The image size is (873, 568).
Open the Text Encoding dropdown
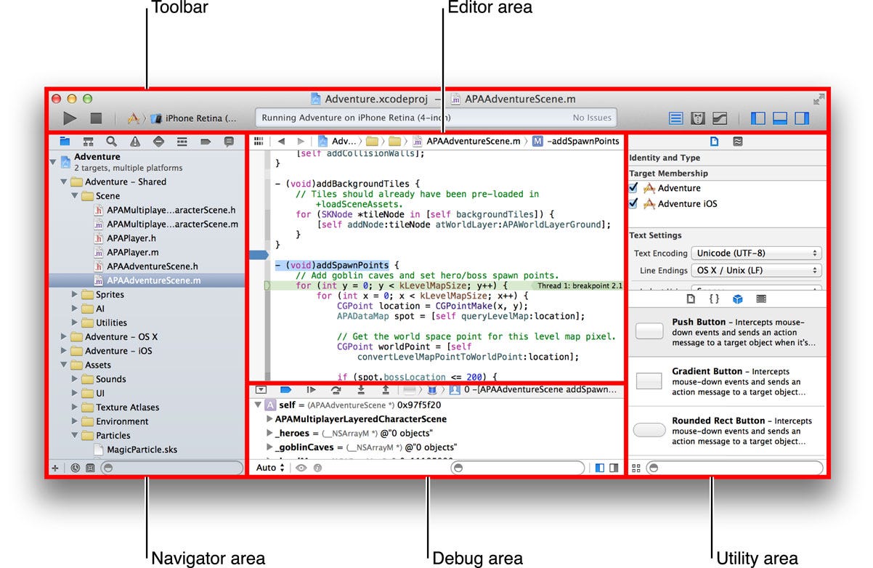coord(756,253)
